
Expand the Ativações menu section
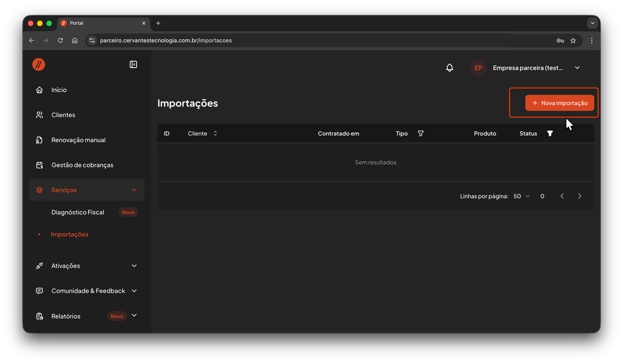tap(134, 266)
